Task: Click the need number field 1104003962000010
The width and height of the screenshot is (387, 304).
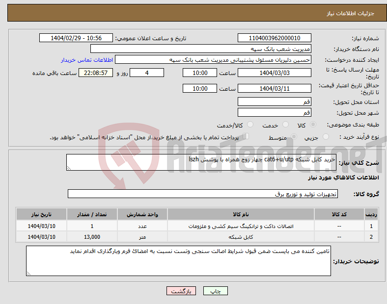Action: tap(274, 38)
